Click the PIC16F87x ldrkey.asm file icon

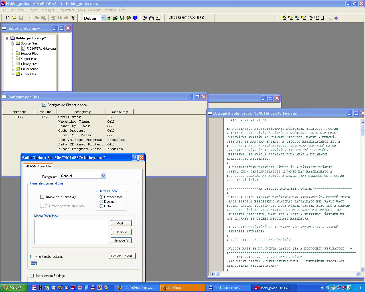[24, 48]
